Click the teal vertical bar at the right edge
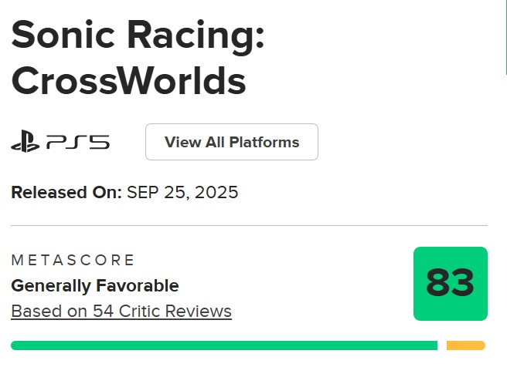This screenshot has width=507, height=374. coord(505,37)
